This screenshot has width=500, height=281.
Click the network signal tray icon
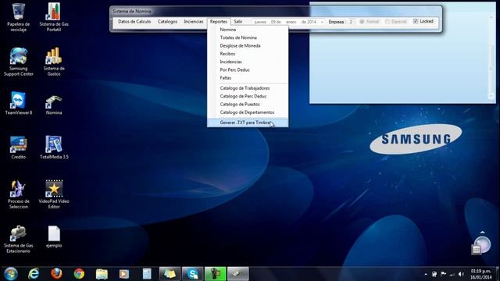coord(452,274)
